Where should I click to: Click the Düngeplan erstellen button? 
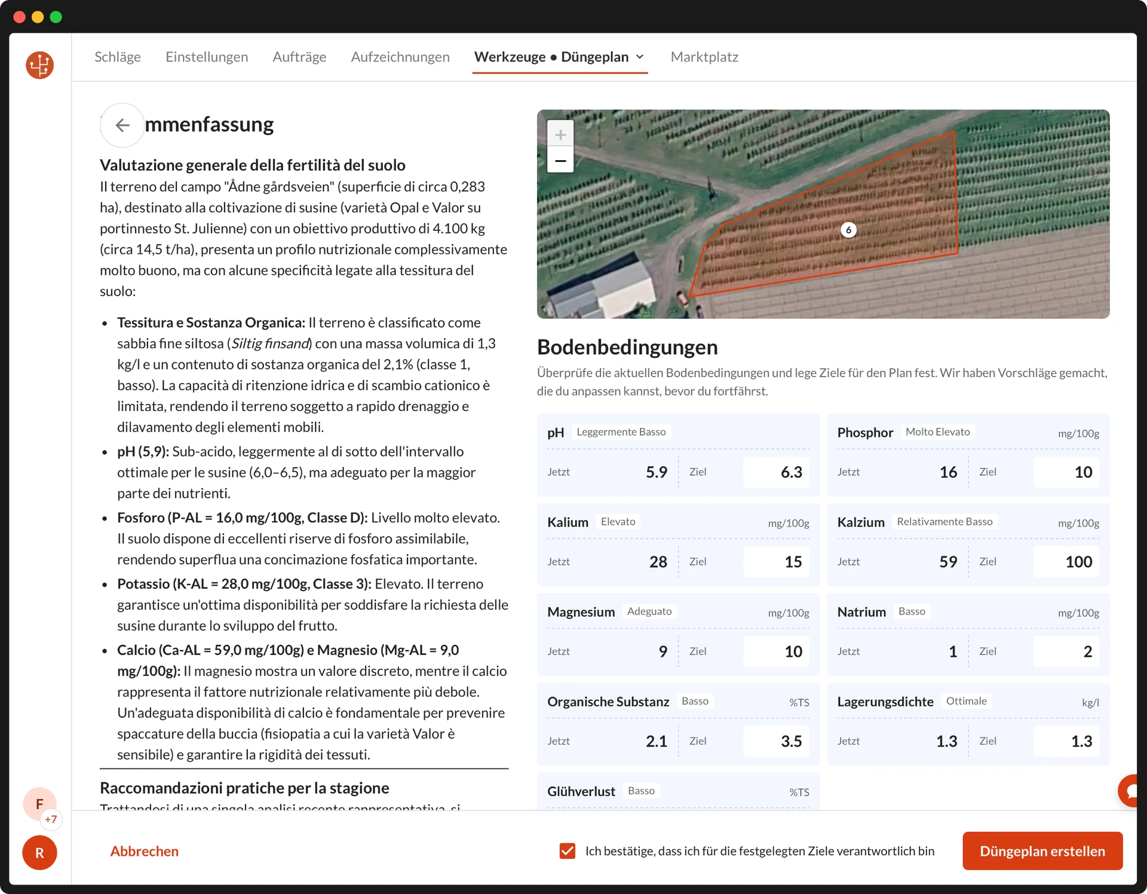point(1042,851)
